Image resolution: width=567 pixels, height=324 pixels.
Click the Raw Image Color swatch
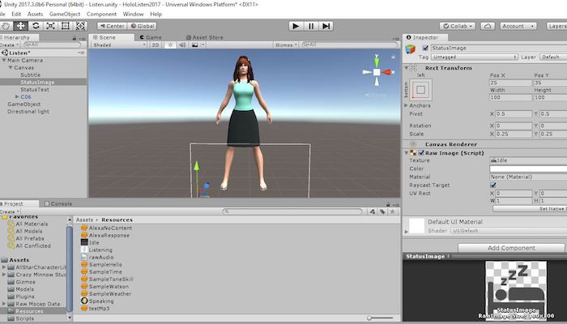point(528,168)
